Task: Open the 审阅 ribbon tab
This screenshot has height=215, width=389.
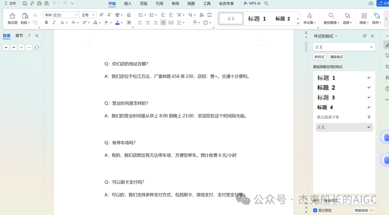Action: pyautogui.click(x=175, y=4)
